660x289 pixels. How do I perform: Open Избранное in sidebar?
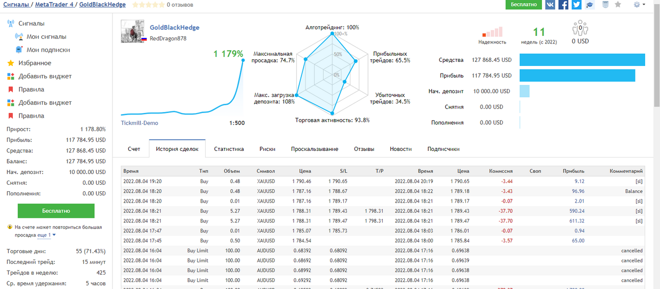coord(35,63)
